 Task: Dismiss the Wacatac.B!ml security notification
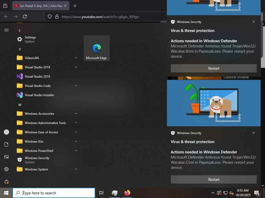tap(254, 22)
